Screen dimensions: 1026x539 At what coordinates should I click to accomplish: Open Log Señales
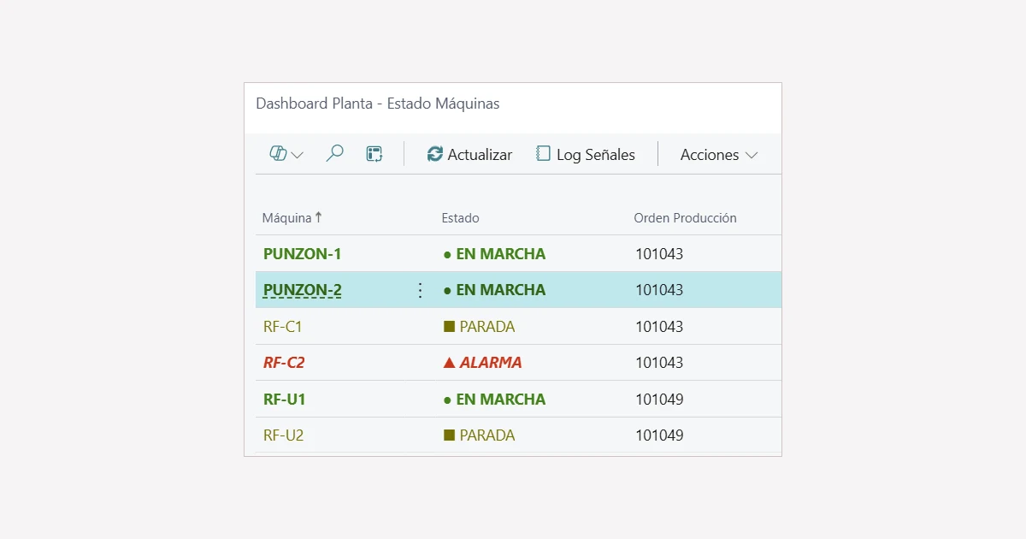click(x=586, y=154)
